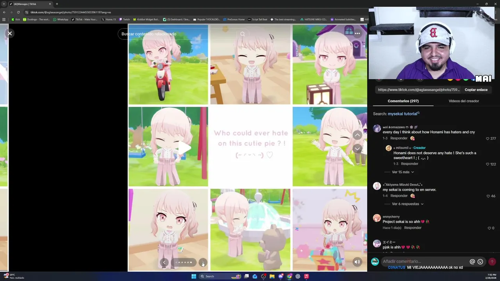Click the browser address bar
This screenshot has width=500, height=281.
coord(195,12)
